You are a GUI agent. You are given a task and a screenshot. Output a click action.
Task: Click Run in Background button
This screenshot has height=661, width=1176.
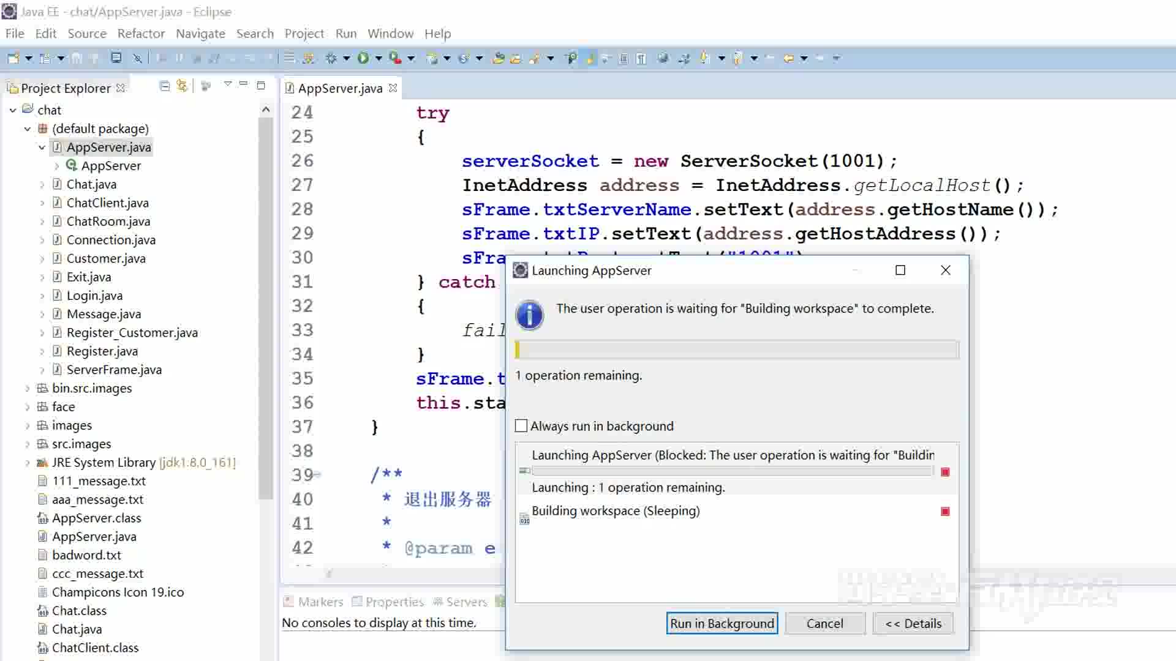point(722,623)
